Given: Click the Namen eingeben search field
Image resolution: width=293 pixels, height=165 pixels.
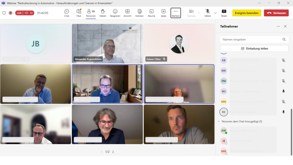Looking at the screenshot, I should [251, 40].
